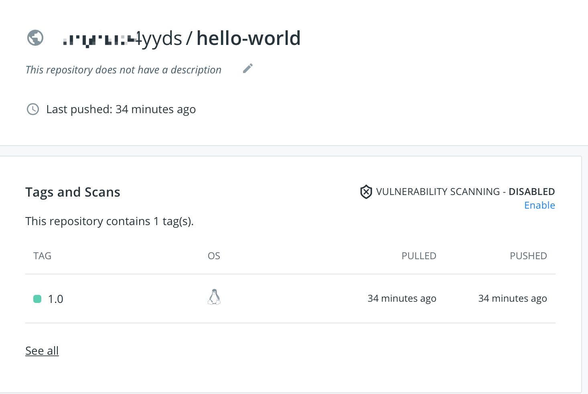Click the Tags and Scans heading

click(73, 192)
